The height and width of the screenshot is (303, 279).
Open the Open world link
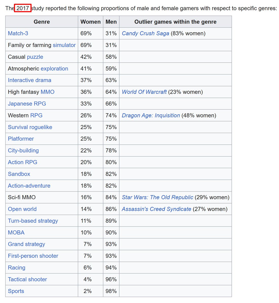pyautogui.click(x=22, y=209)
